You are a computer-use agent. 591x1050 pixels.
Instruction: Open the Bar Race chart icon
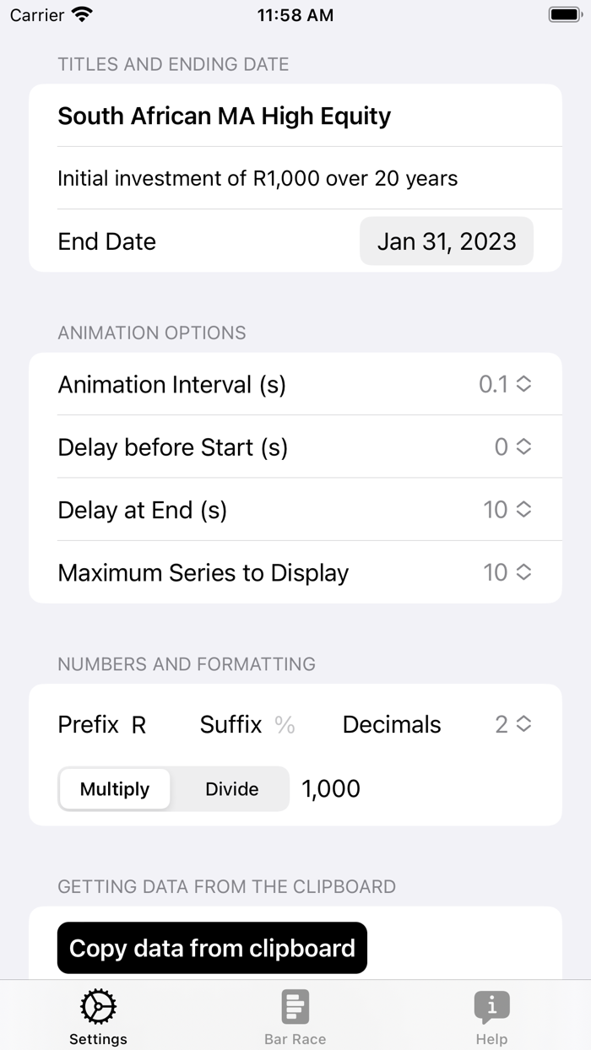(295, 1006)
